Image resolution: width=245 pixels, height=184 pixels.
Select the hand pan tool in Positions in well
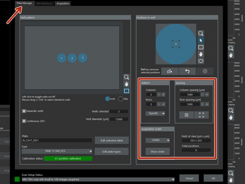[201, 54]
